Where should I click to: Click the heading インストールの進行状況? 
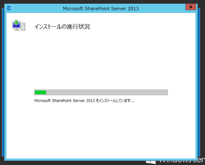pyautogui.click(x=62, y=27)
